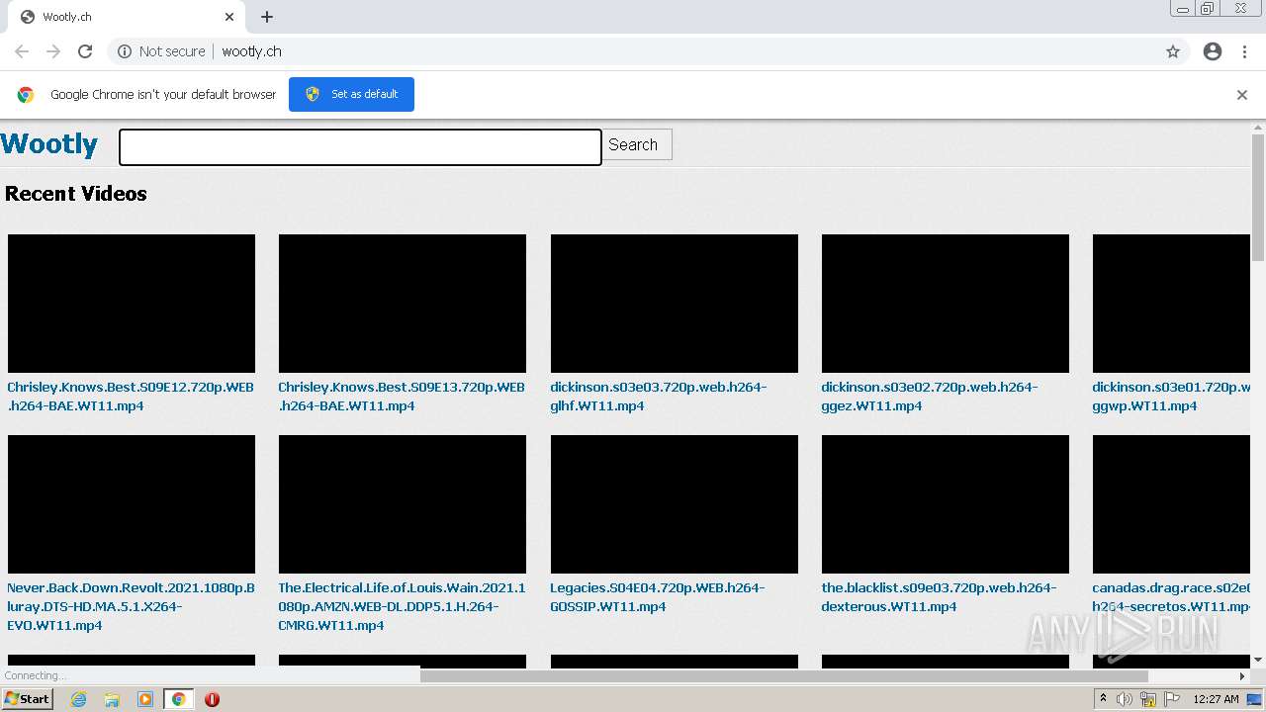Open the.blacklist.s09e03 dexterous link
The width and height of the screenshot is (1266, 712).
click(939, 597)
